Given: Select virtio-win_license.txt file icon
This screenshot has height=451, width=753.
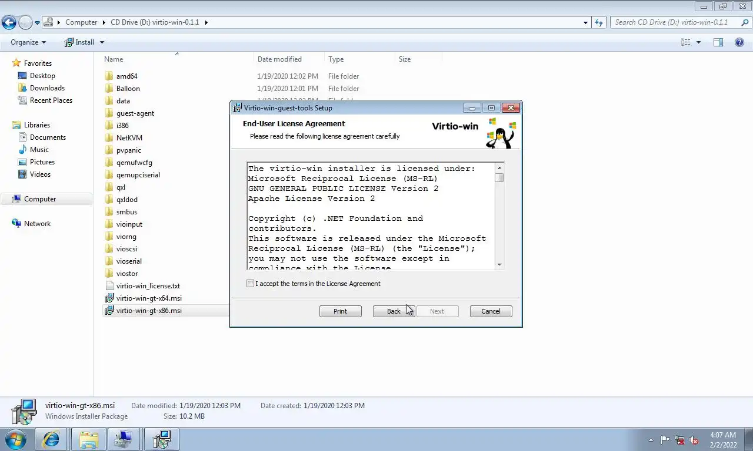Looking at the screenshot, I should (x=109, y=286).
